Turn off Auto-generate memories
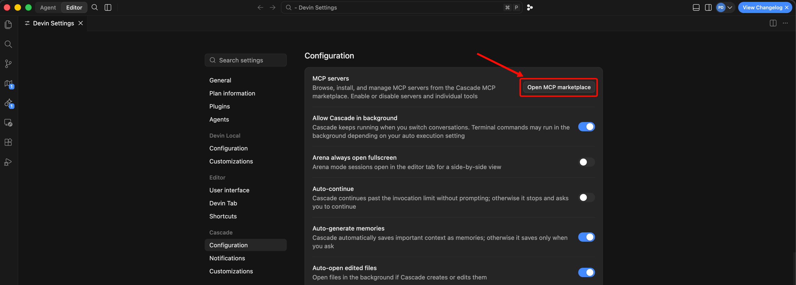The width and height of the screenshot is (796, 285). click(x=587, y=237)
